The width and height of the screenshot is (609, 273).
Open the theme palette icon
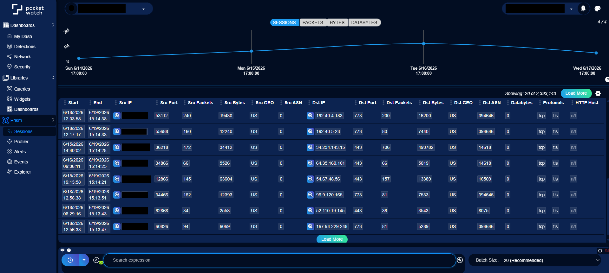pyautogui.click(x=598, y=9)
